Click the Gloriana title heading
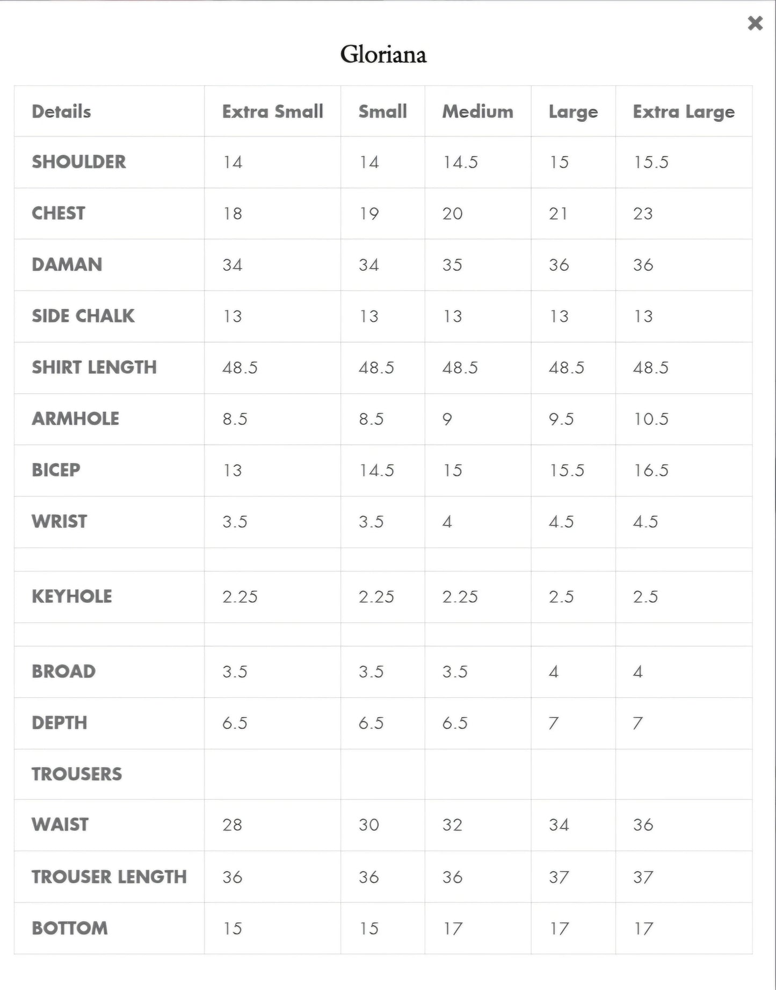 [x=383, y=54]
